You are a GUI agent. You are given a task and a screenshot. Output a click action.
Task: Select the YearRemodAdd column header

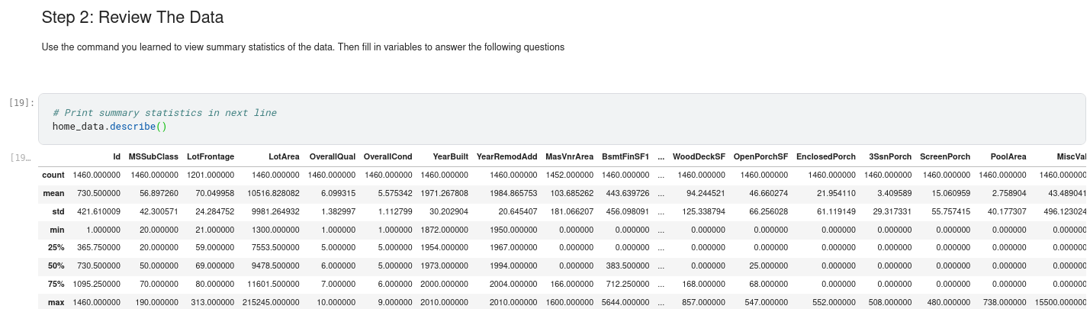[506, 156]
